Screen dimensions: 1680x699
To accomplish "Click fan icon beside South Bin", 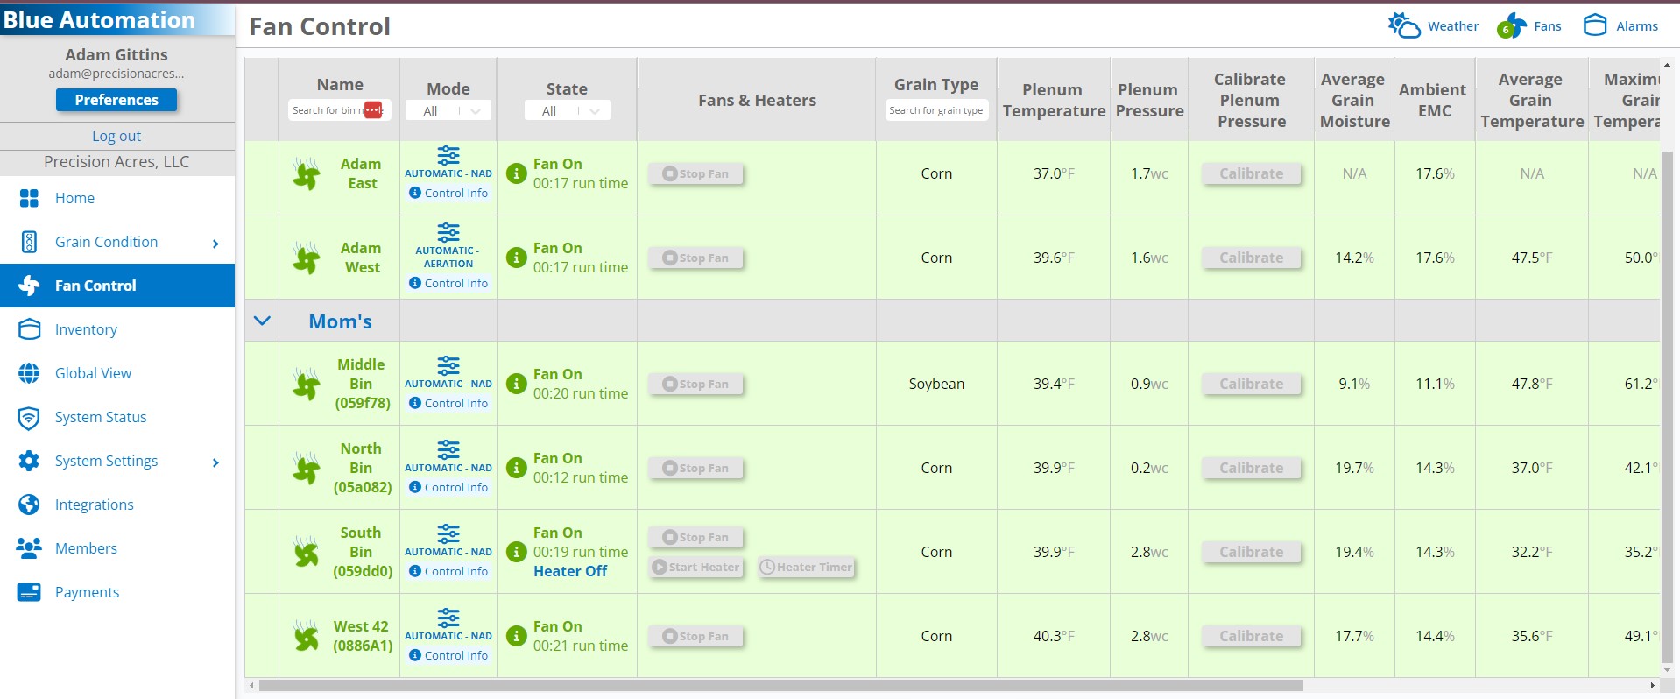I will click(307, 553).
